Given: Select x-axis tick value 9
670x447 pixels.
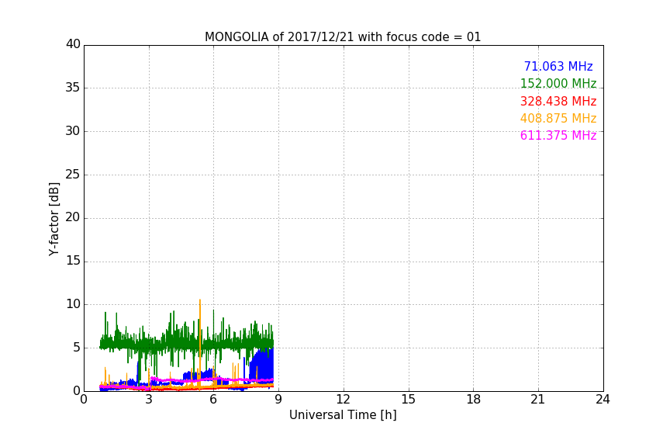Looking at the screenshot, I should coord(278,400).
